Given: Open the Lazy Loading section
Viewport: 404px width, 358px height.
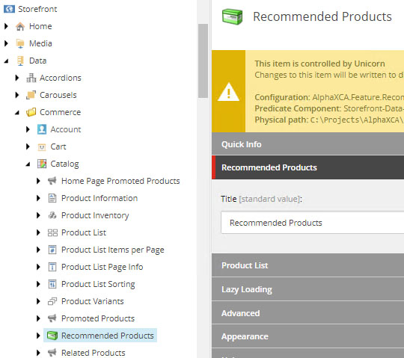Looking at the screenshot, I should click(x=308, y=289).
